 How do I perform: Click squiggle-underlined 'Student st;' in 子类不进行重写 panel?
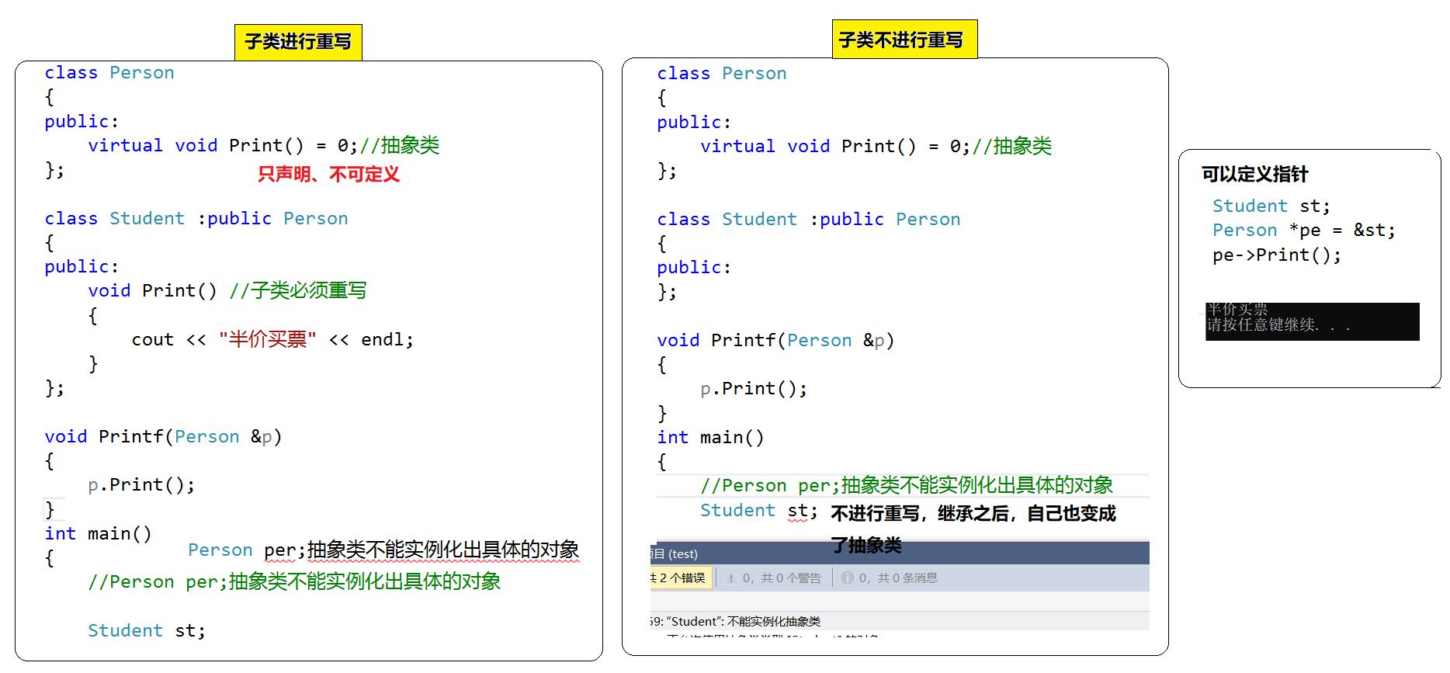point(759,511)
